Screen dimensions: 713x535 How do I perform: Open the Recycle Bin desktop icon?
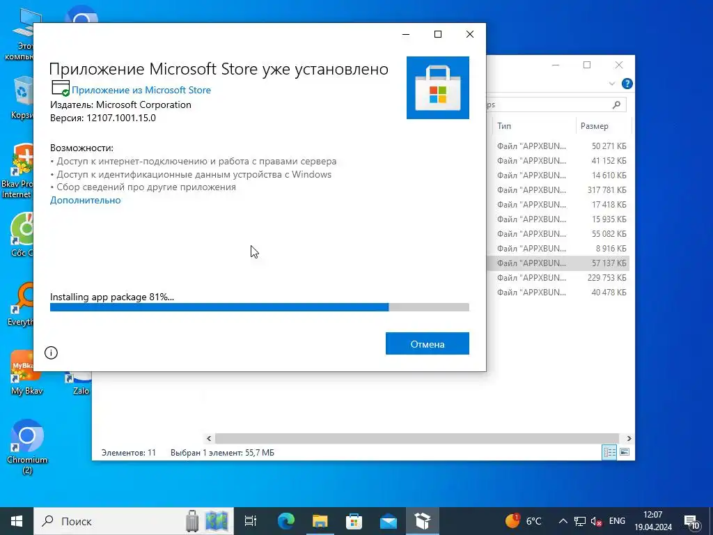(x=22, y=98)
